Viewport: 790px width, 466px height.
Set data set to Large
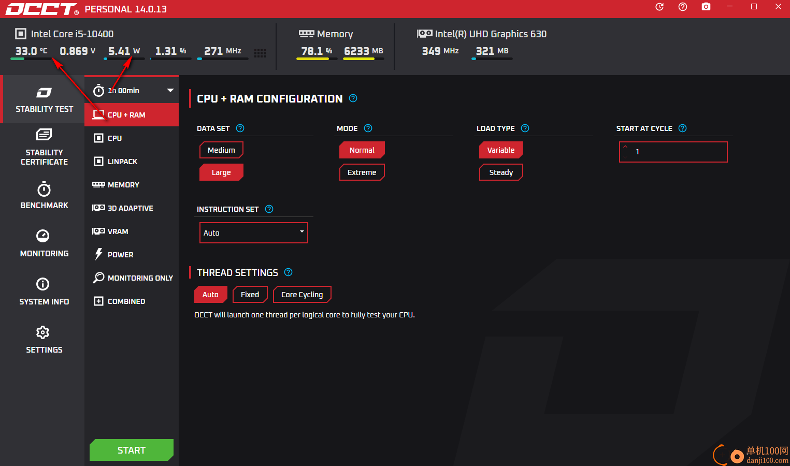tap(221, 172)
